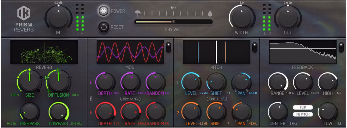The width and height of the screenshot is (347, 128).
Task: Click the pitch 1 LEVEL value -5.2 dB
Action: (203, 93)
